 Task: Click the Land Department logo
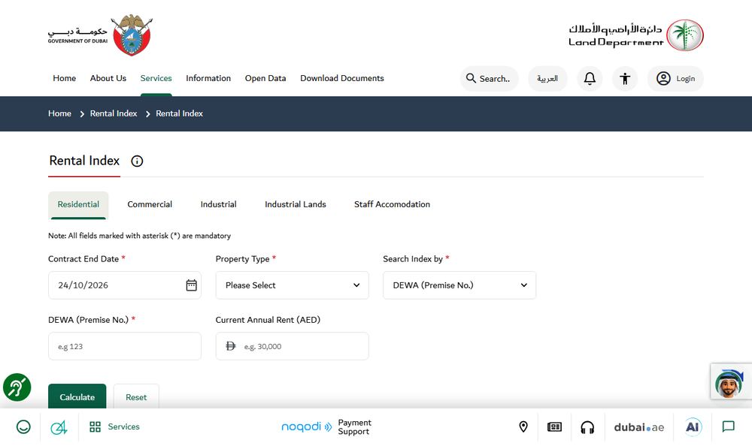point(636,35)
